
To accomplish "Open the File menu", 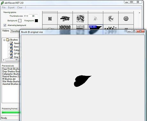I will click(4, 7).
